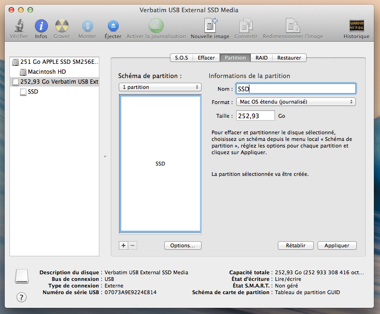Select the Macintosh HD volume
This screenshot has height=314, width=380.
click(55, 72)
